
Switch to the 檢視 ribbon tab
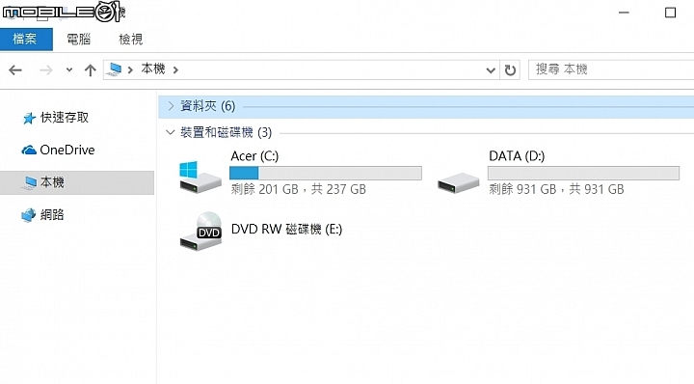[x=131, y=39]
